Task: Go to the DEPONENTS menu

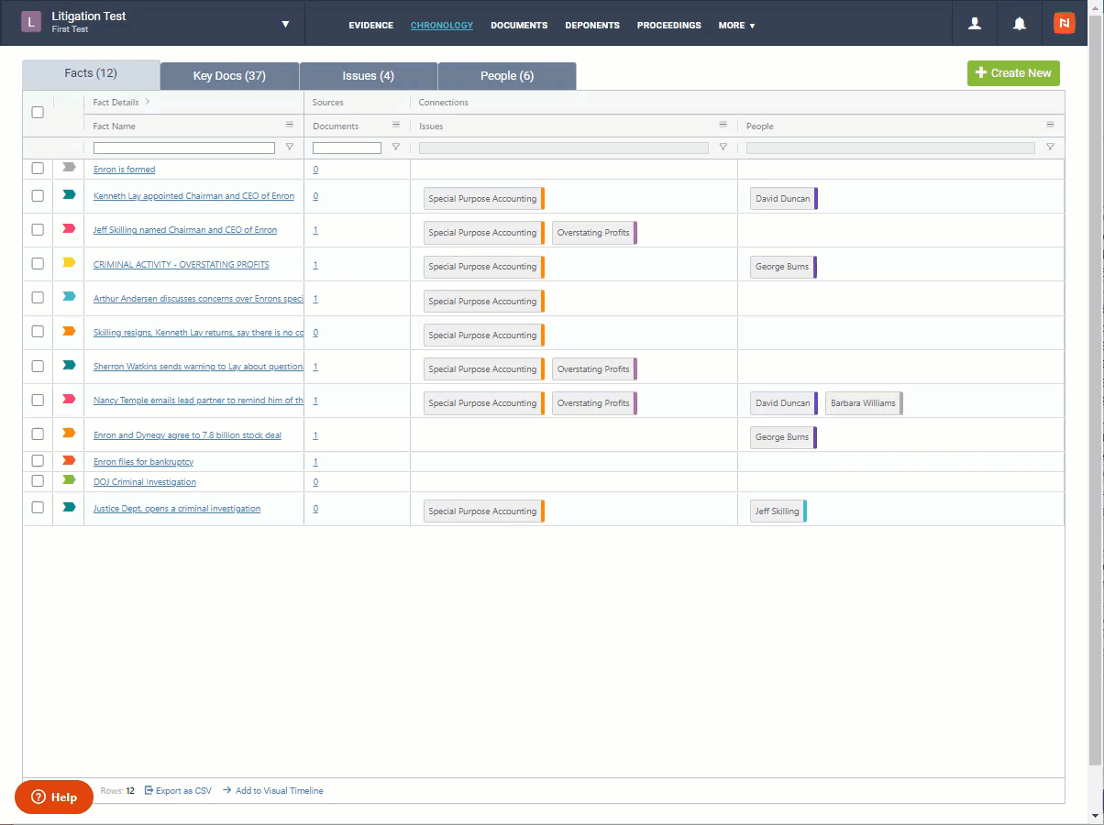Action: point(592,26)
